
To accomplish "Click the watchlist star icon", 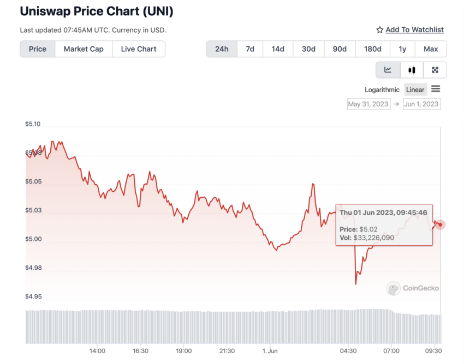I will tap(380, 30).
